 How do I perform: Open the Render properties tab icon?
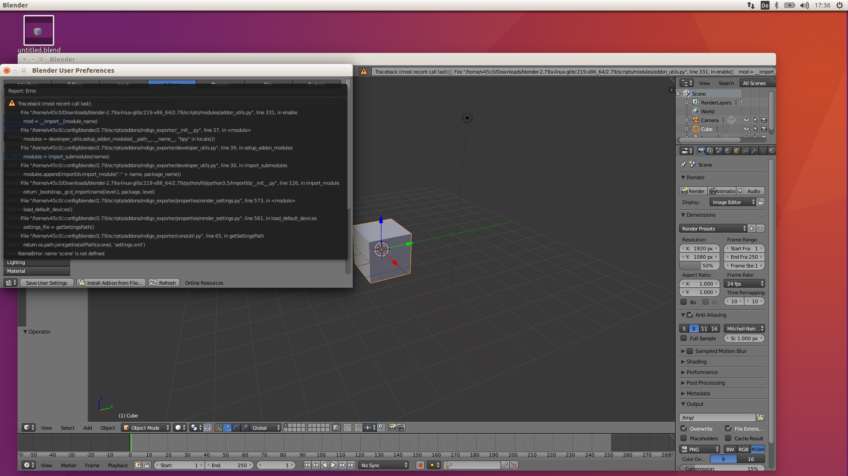click(701, 151)
